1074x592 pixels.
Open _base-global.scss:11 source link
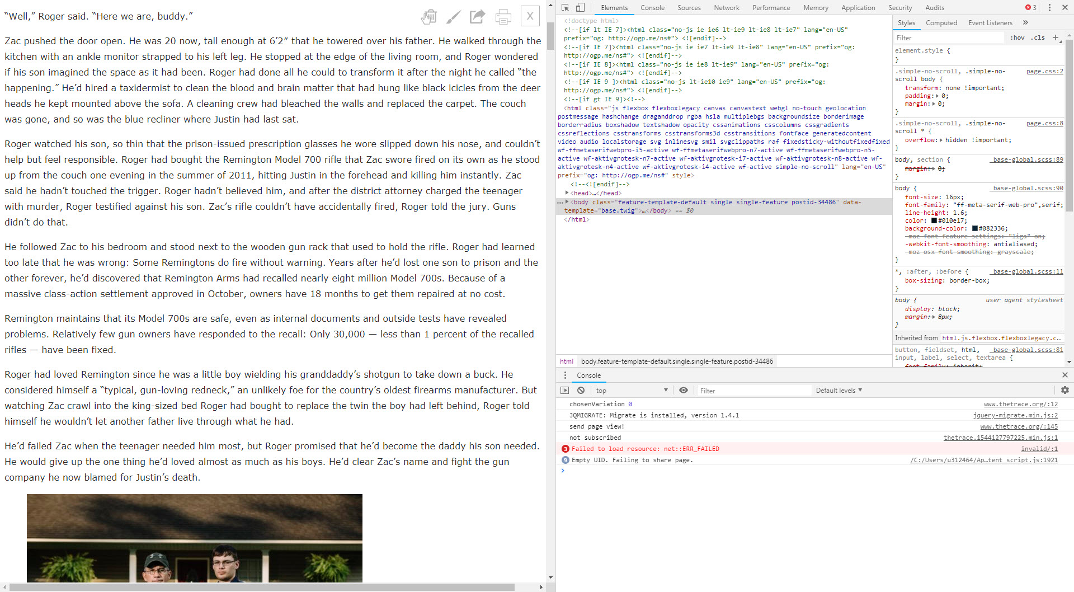(x=1026, y=272)
